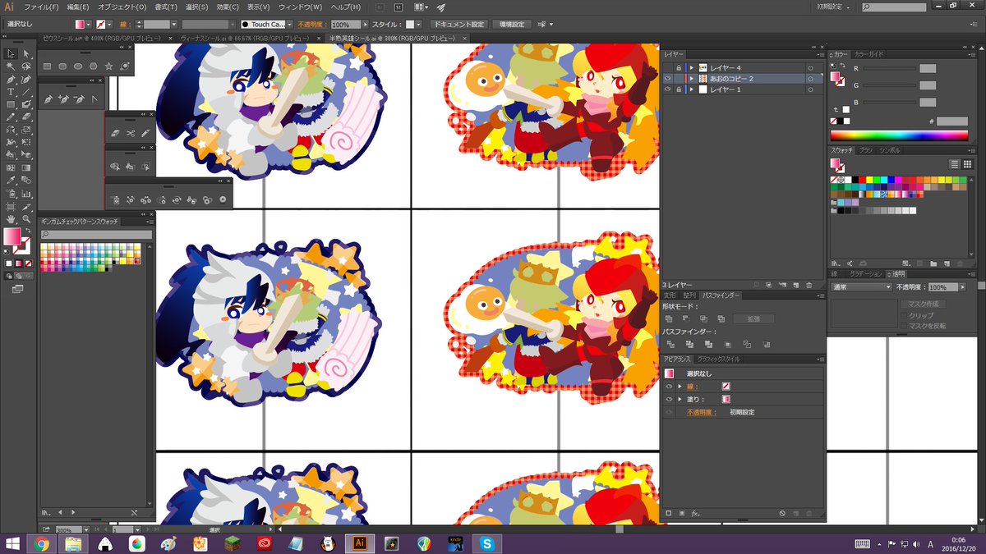
Task: Choose the Polygon shape tool in floating panel
Action: [x=93, y=66]
